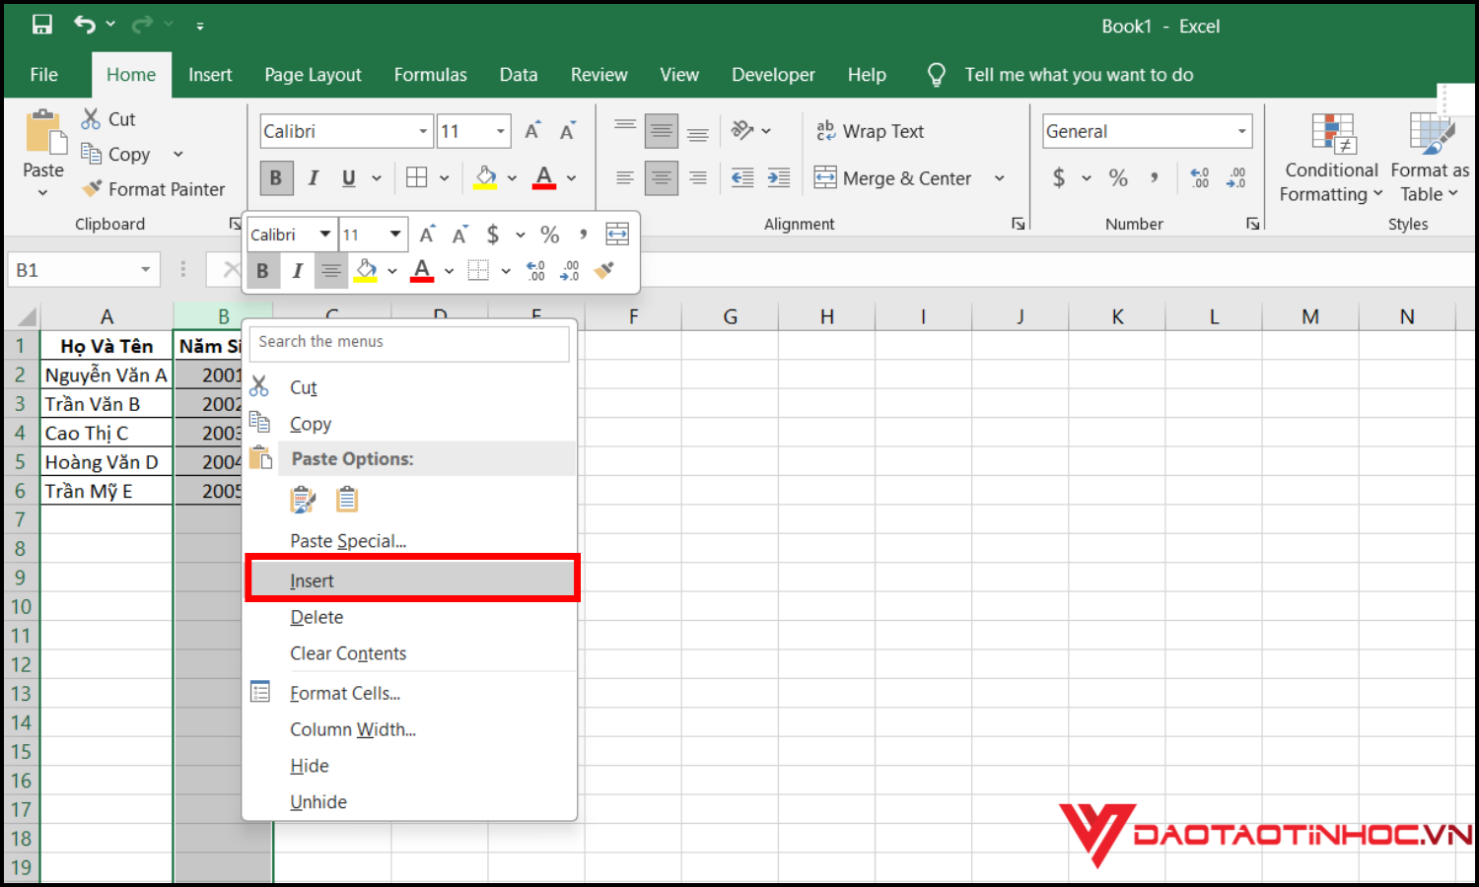
Task: Open Conditional Formatting options
Action: click(x=1330, y=158)
